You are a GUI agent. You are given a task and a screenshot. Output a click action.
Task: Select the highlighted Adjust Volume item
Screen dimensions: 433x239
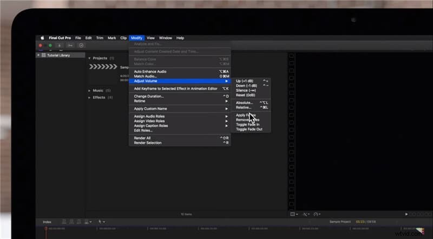coord(180,81)
